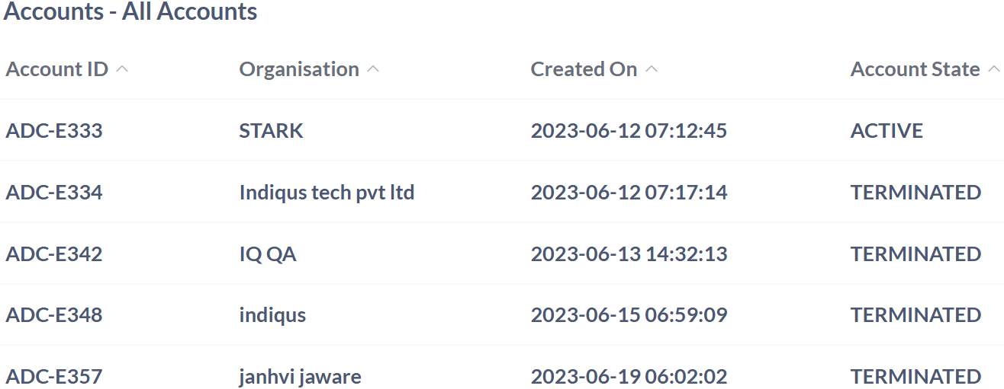Click the ACTIVE state of STARK
The width and height of the screenshot is (1004, 389).
[887, 131]
